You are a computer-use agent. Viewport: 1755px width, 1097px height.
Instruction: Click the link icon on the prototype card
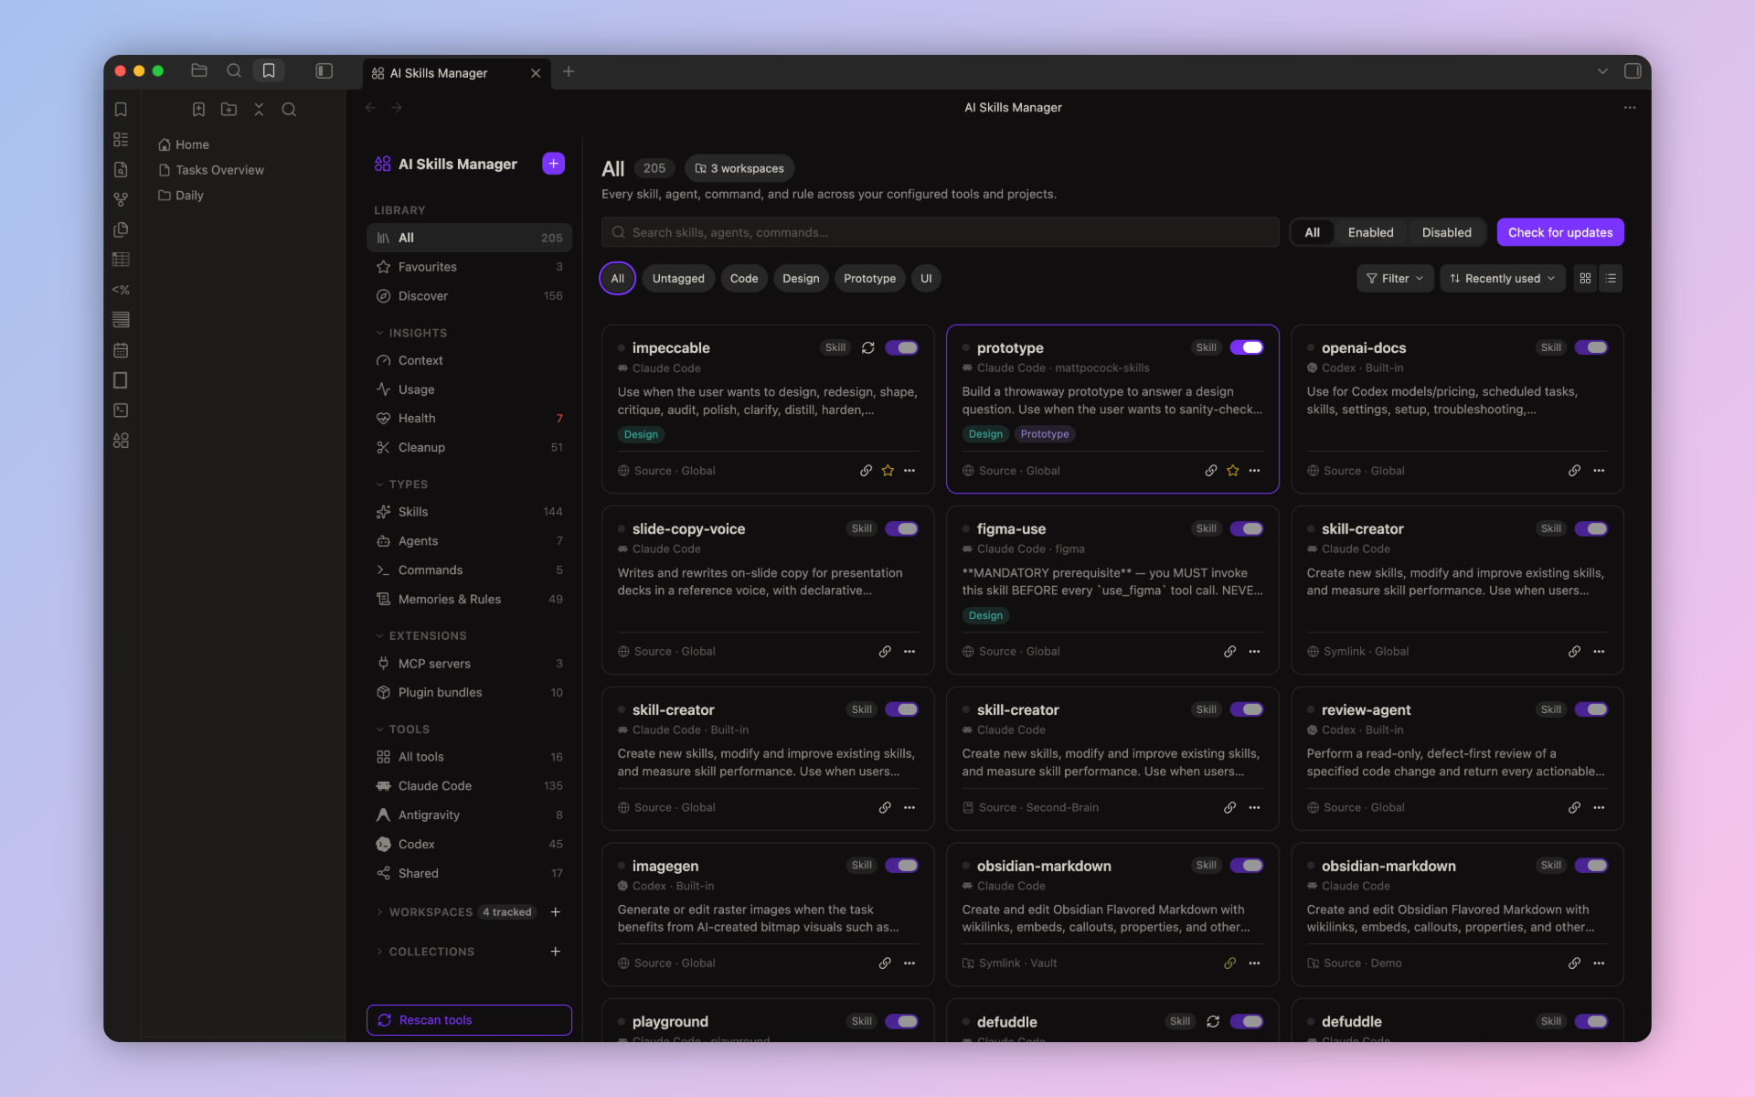coord(1211,471)
